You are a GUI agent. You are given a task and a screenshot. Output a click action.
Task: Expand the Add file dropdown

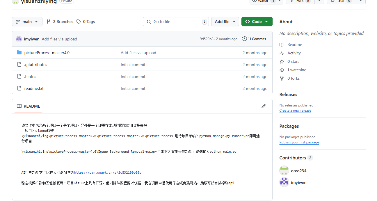click(x=225, y=22)
